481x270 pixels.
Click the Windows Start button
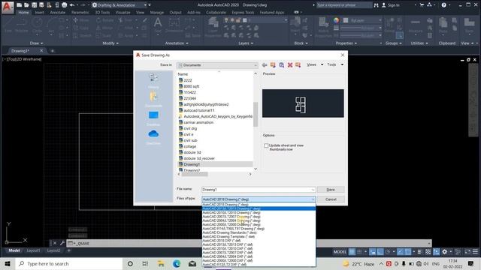pos(8,263)
